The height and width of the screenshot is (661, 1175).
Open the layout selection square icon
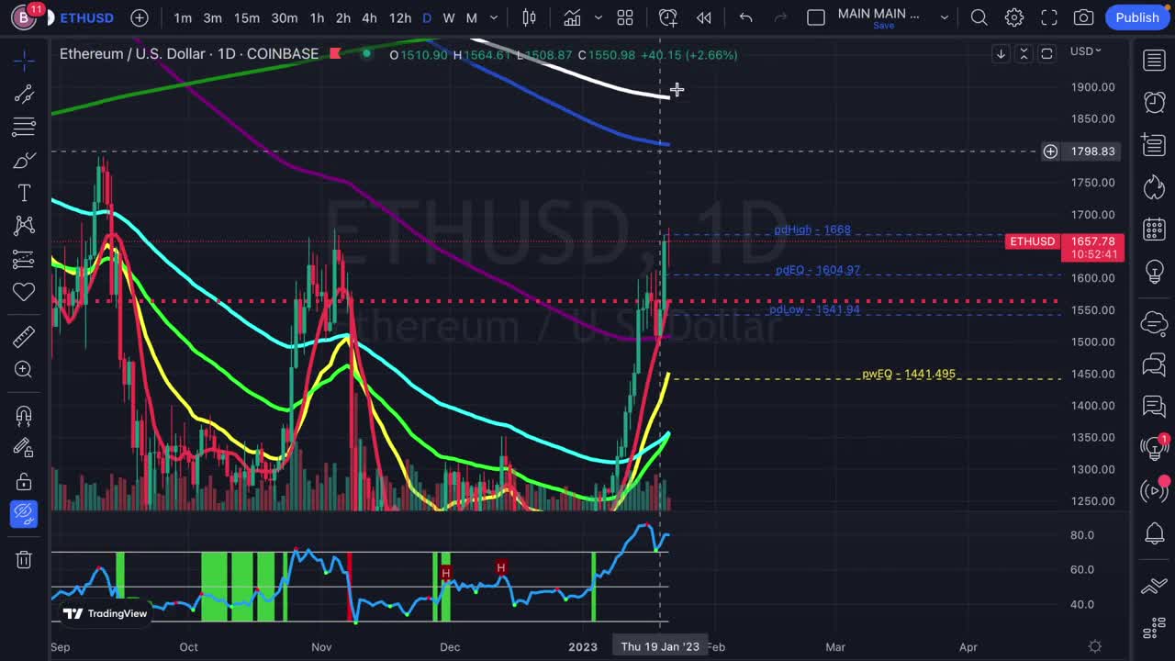816,17
